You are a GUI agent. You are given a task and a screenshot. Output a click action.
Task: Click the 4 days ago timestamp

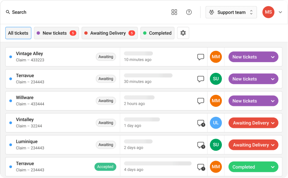[x=133, y=170]
